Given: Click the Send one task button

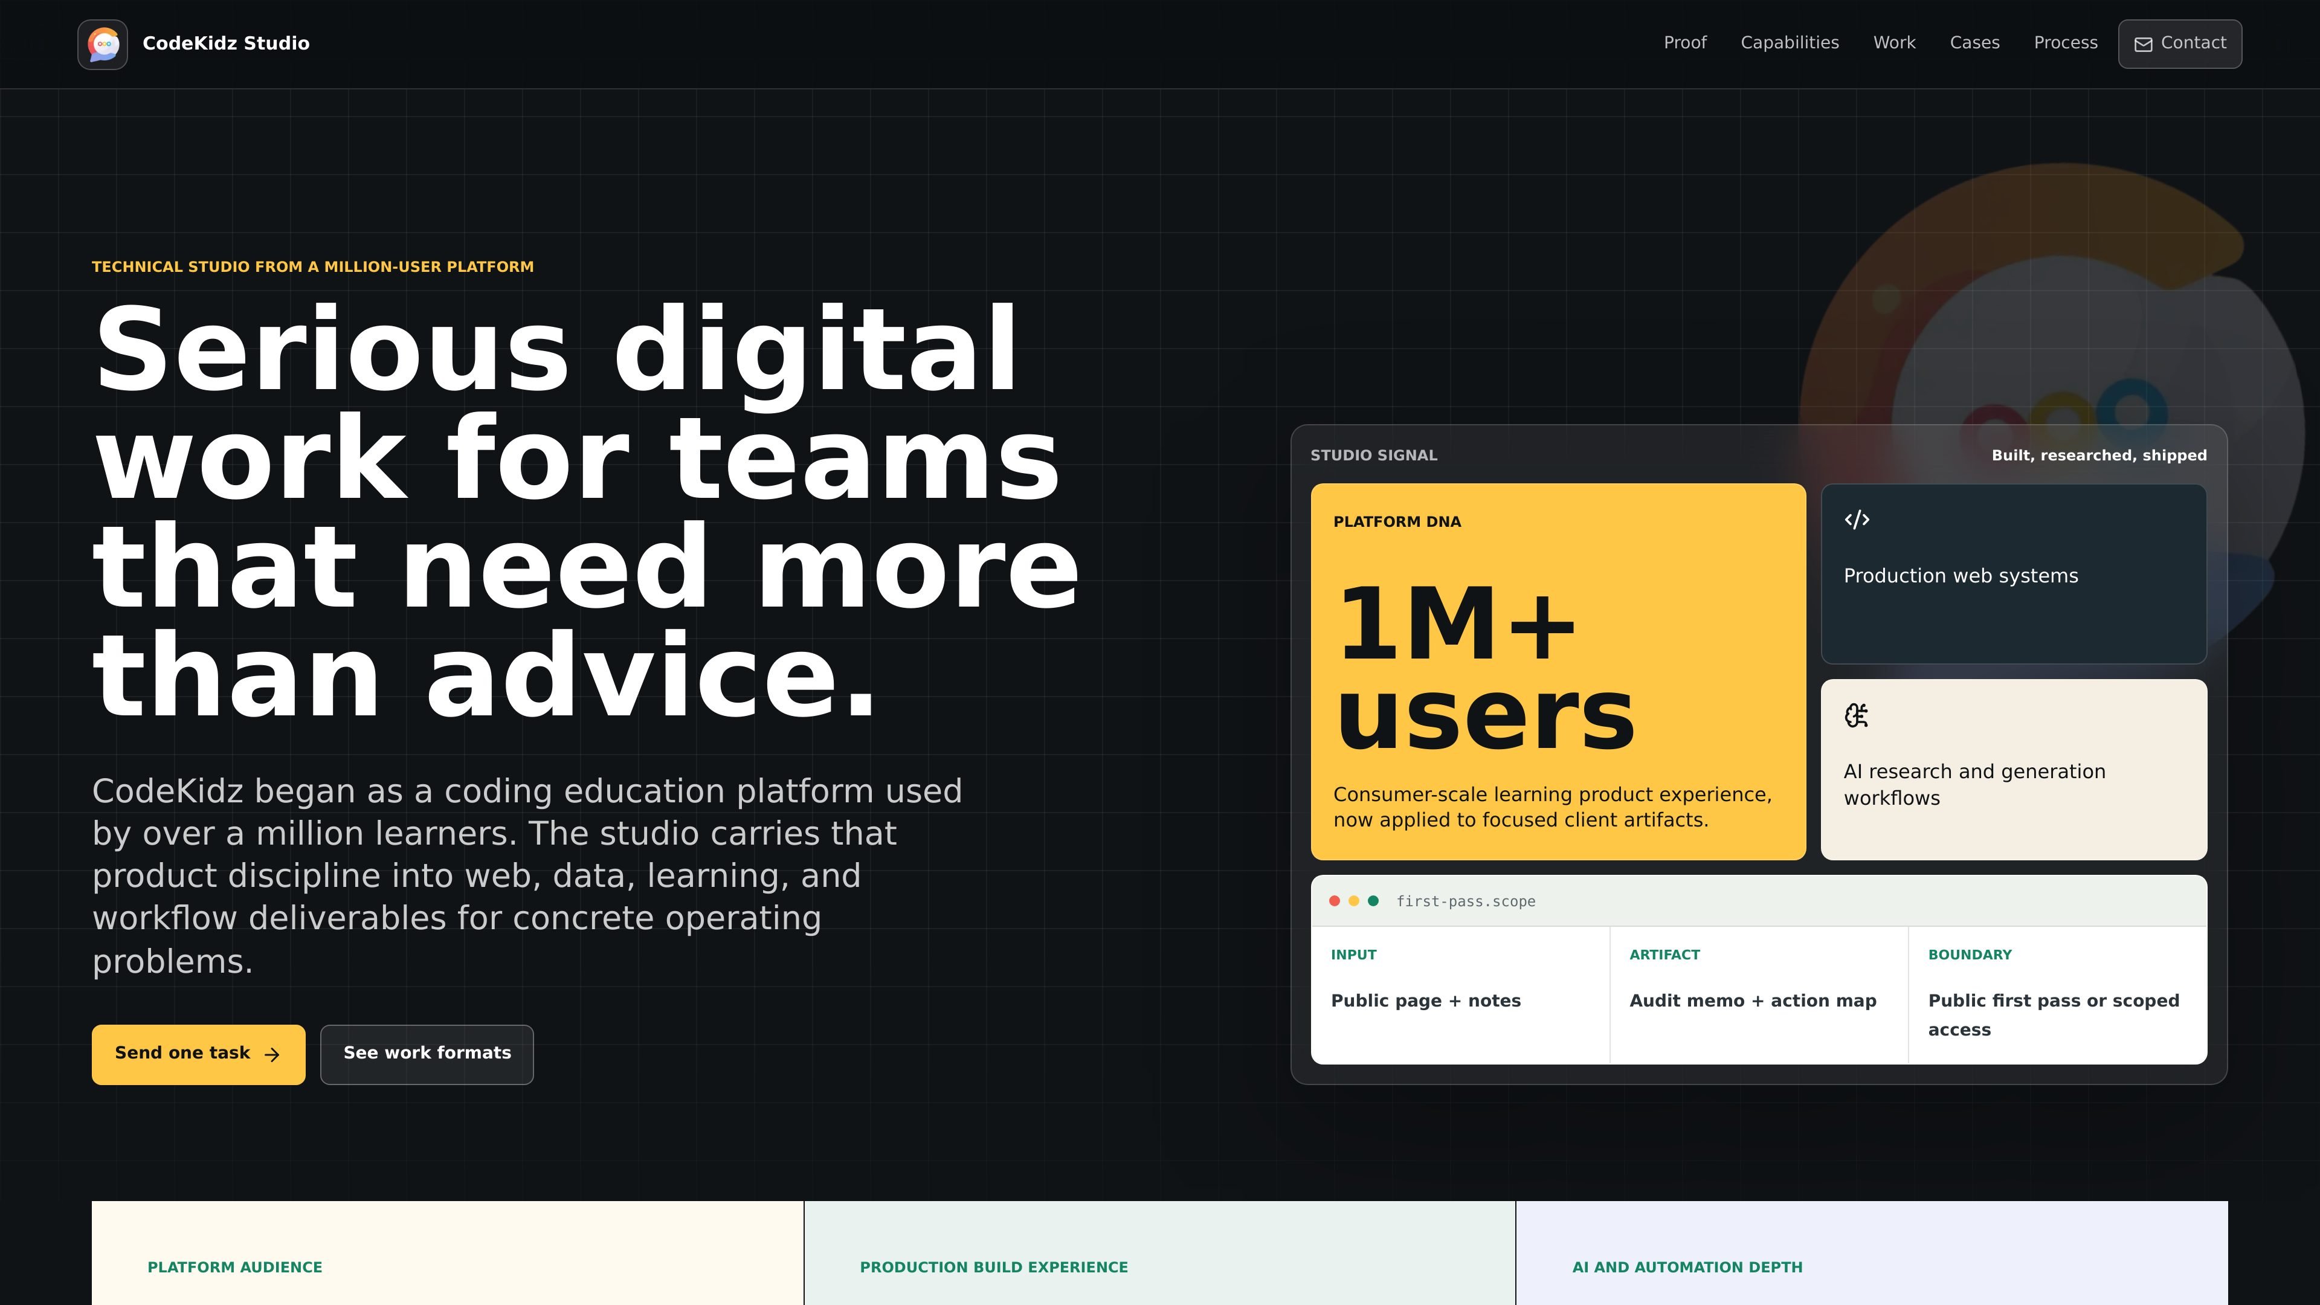Looking at the screenshot, I should [198, 1055].
